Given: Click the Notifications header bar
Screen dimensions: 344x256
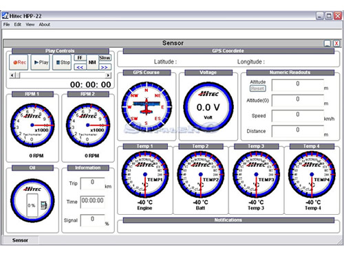Looking at the screenshot, I should (228, 220).
